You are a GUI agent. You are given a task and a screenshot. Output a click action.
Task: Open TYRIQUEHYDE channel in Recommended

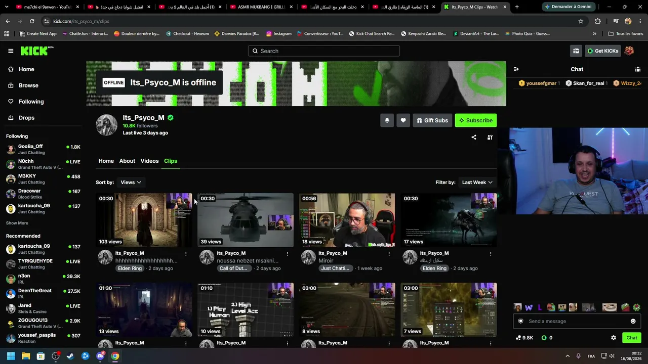(43, 264)
